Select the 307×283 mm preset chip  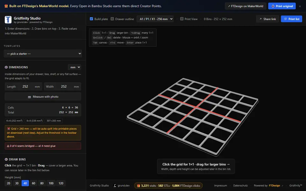(54, 121)
